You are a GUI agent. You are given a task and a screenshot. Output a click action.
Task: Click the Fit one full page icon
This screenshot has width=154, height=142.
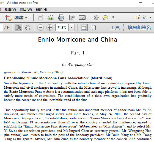(x=93, y=28)
